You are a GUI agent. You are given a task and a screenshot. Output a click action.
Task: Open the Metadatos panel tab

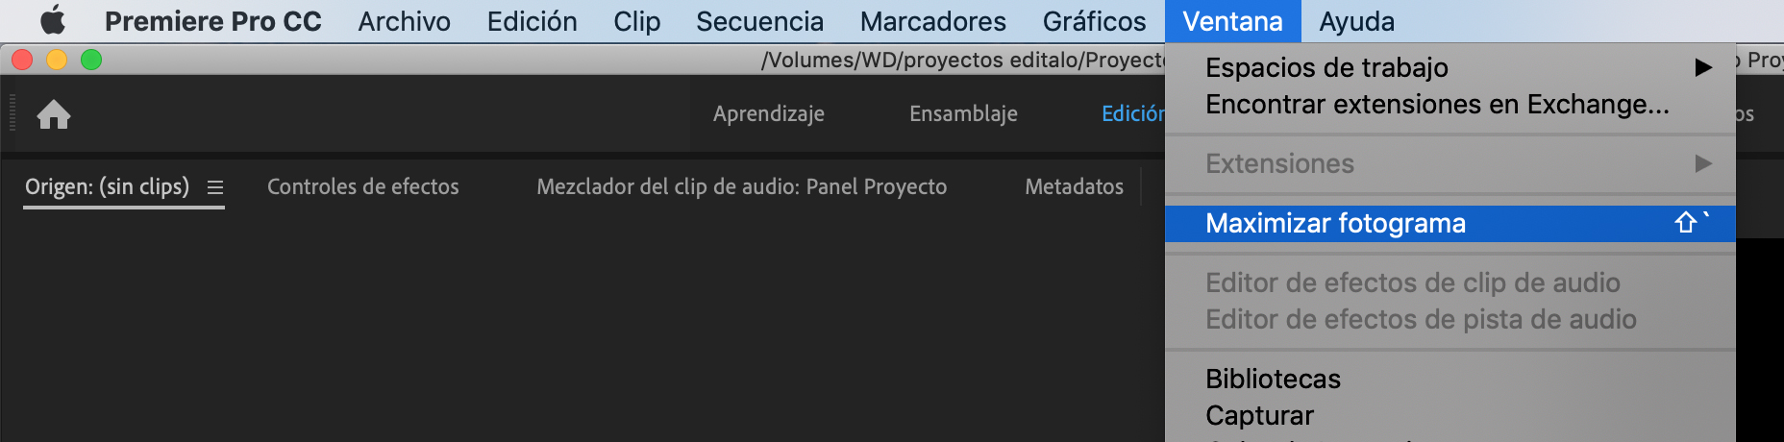click(x=1074, y=186)
